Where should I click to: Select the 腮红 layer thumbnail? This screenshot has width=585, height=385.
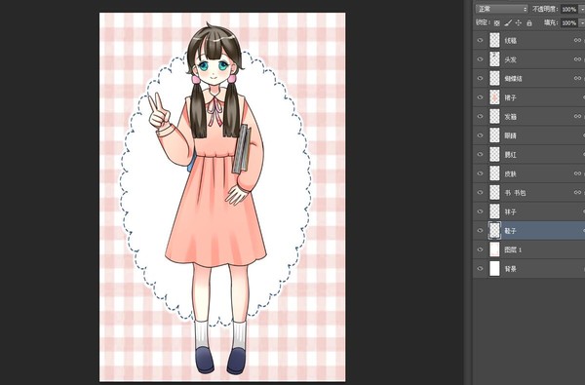point(494,154)
